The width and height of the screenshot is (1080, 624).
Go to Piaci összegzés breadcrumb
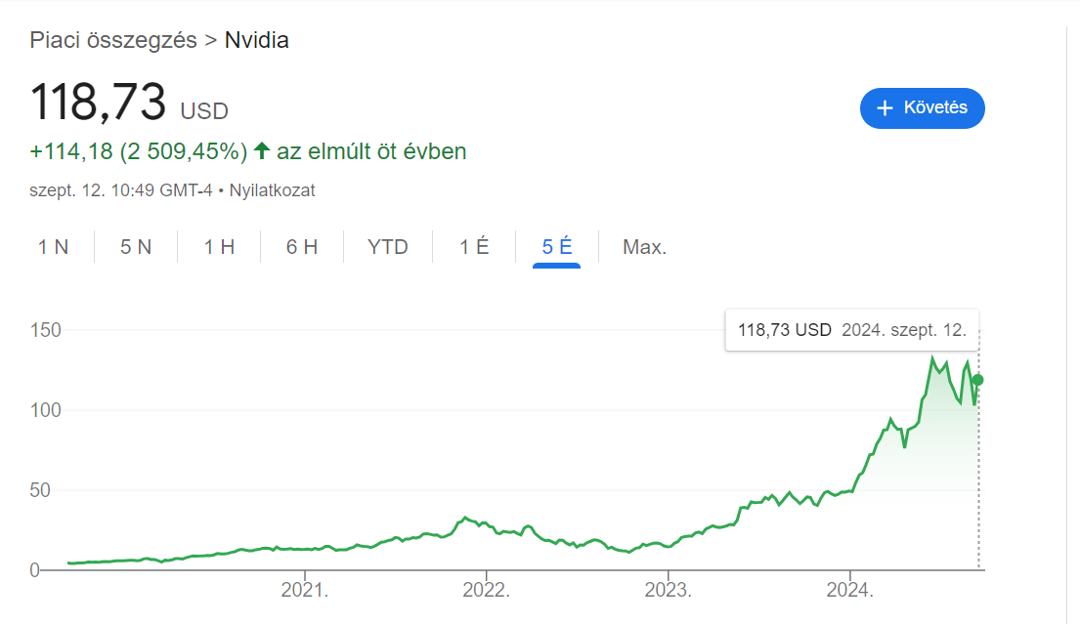point(111,40)
